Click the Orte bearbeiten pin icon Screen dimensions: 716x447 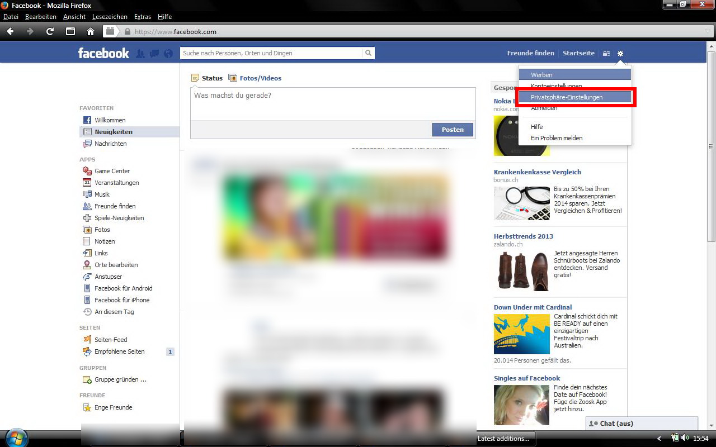coord(87,265)
